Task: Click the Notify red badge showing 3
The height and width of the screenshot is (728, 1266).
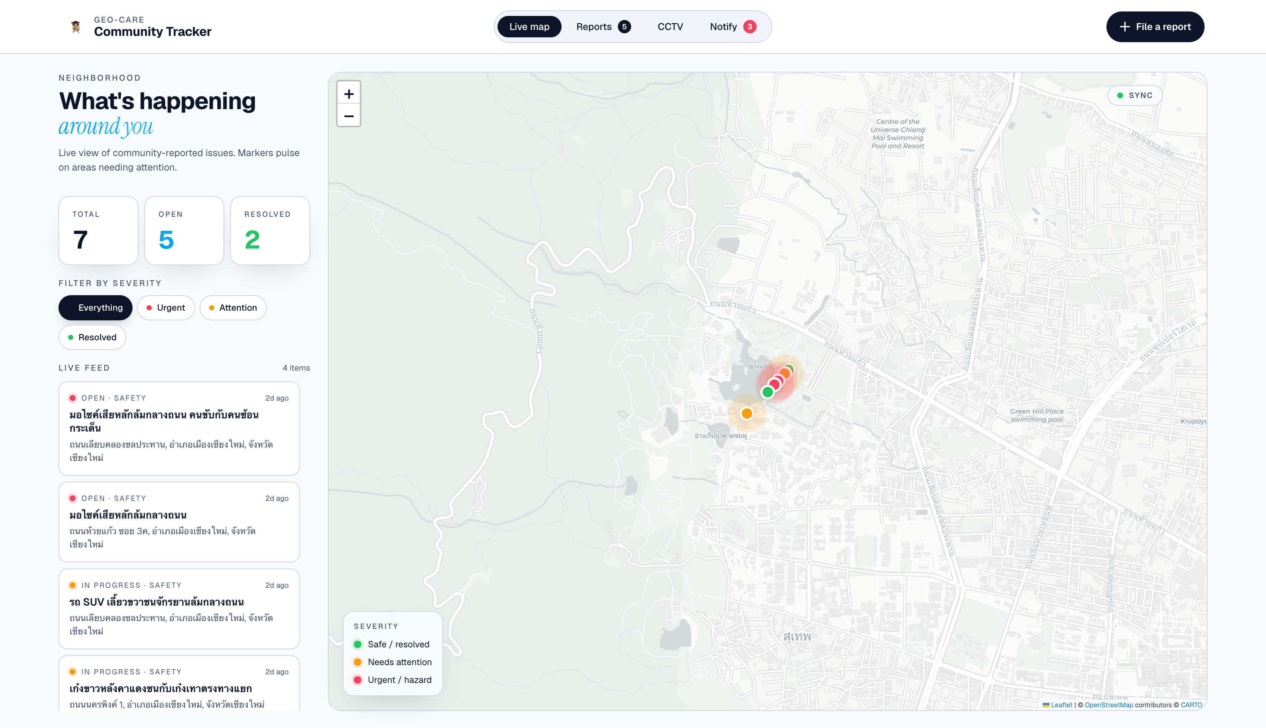Action: point(749,27)
